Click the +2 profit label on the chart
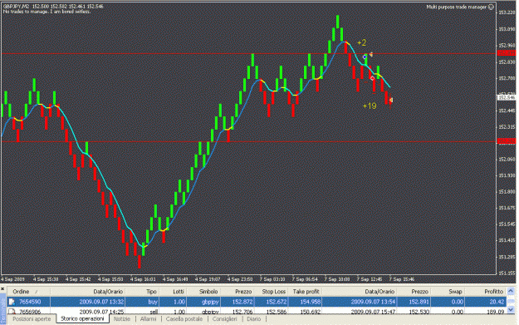 tap(362, 42)
